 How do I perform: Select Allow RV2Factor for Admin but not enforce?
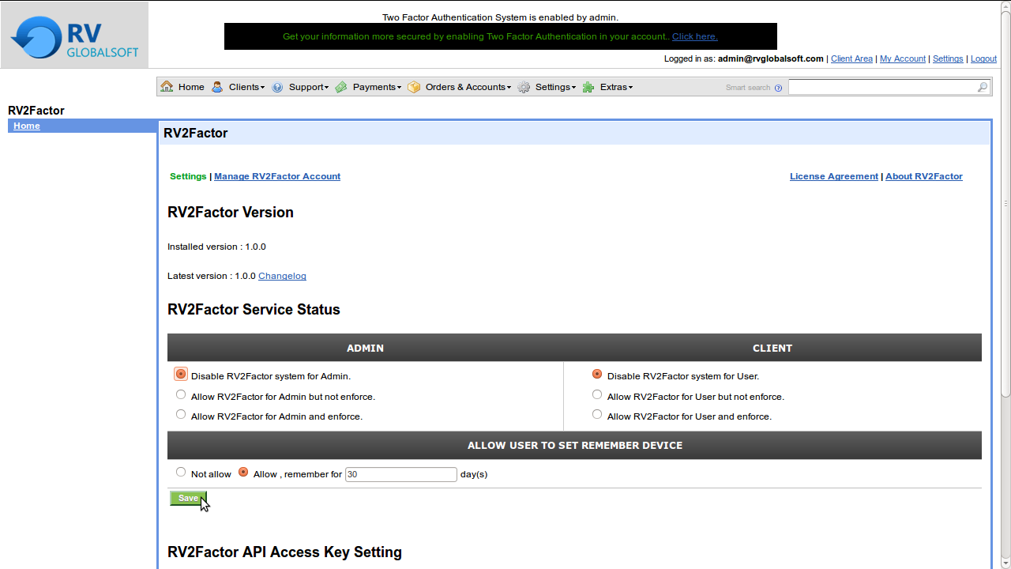(x=181, y=395)
